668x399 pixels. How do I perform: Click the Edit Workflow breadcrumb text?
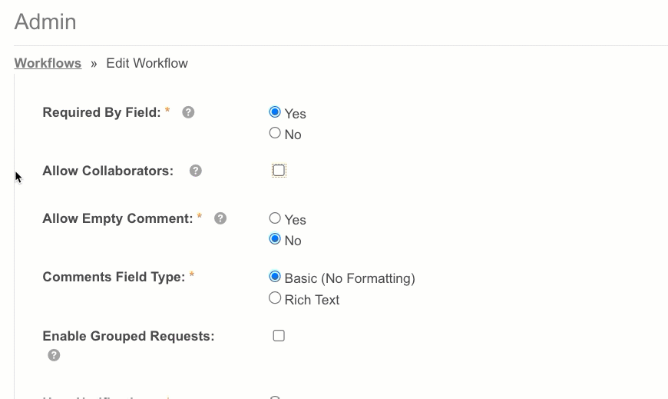(147, 63)
